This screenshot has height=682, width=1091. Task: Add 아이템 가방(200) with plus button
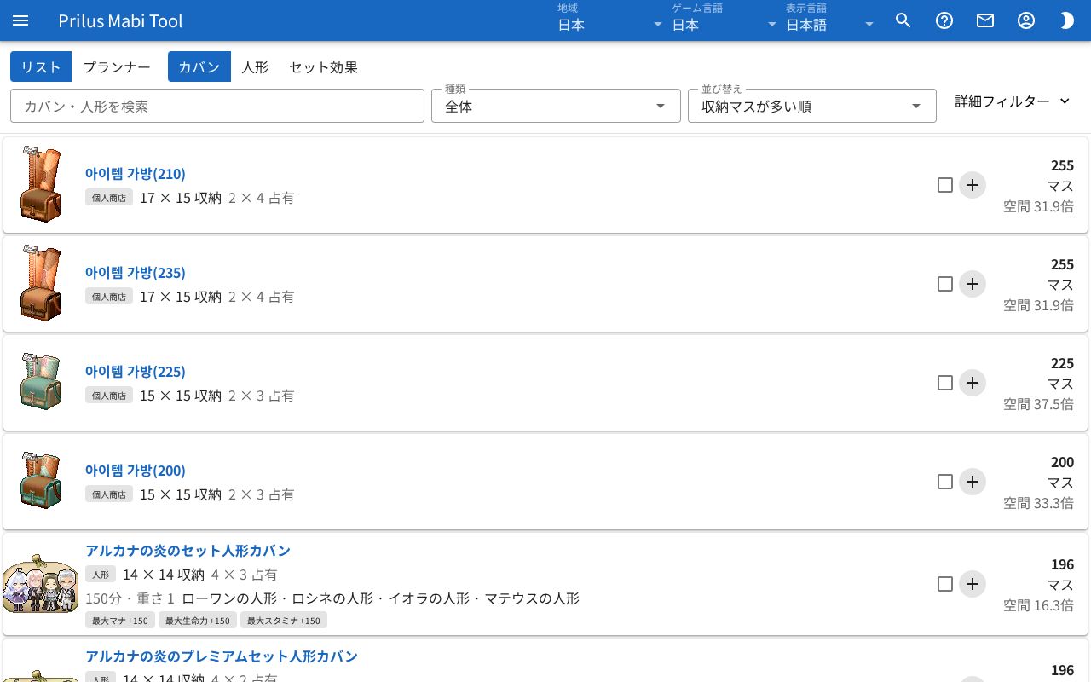[x=973, y=482]
